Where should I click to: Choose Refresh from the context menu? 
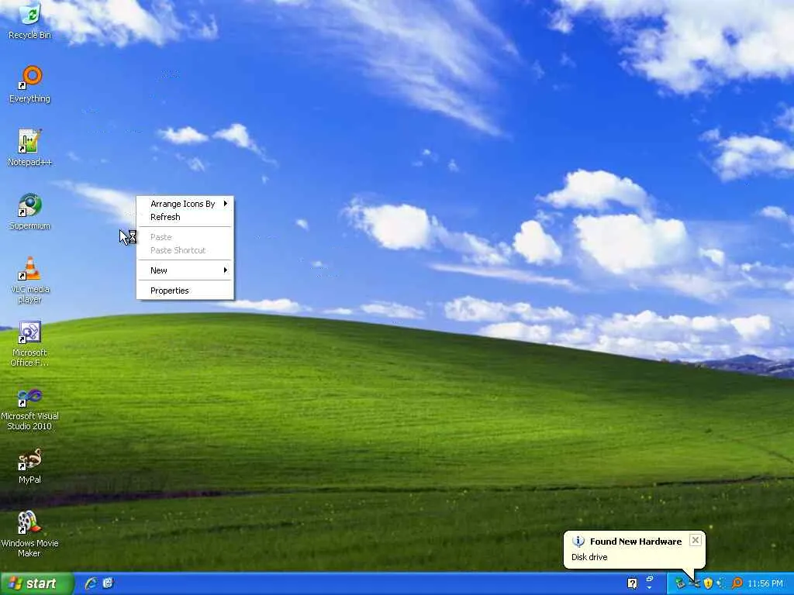185,217
